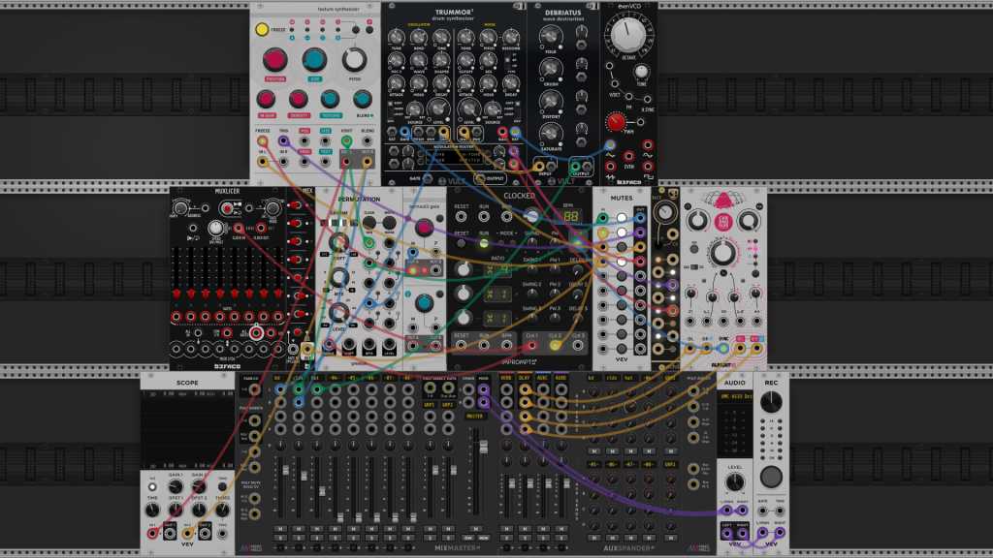The height and width of the screenshot is (558, 993).
Task: Toggle the lit green Clocked RUN button
Action: (x=484, y=243)
